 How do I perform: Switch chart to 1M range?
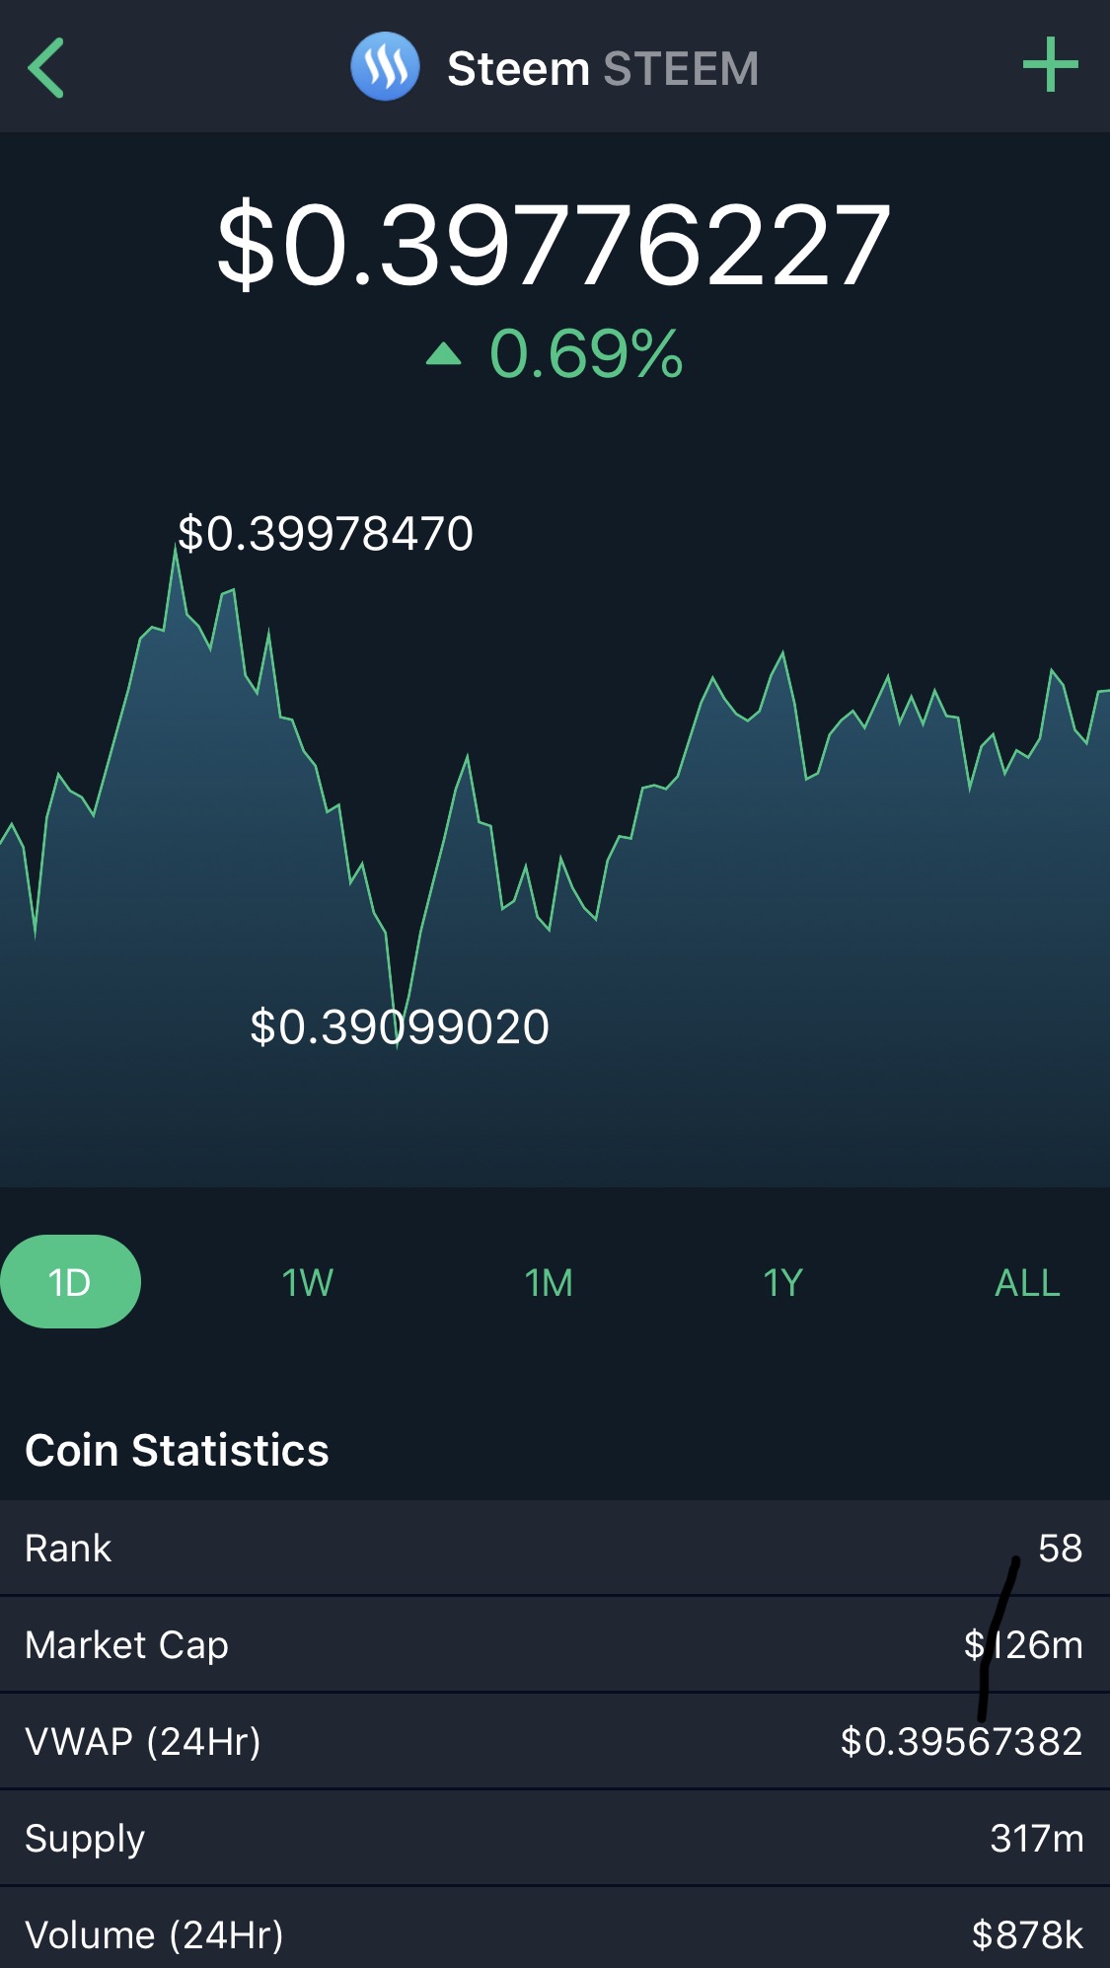coord(549,1283)
